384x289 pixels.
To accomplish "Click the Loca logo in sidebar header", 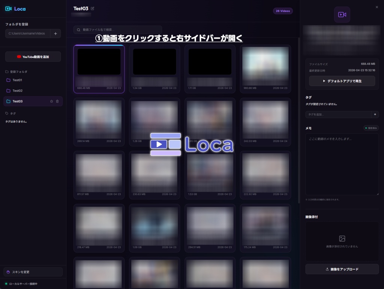I will (15, 9).
